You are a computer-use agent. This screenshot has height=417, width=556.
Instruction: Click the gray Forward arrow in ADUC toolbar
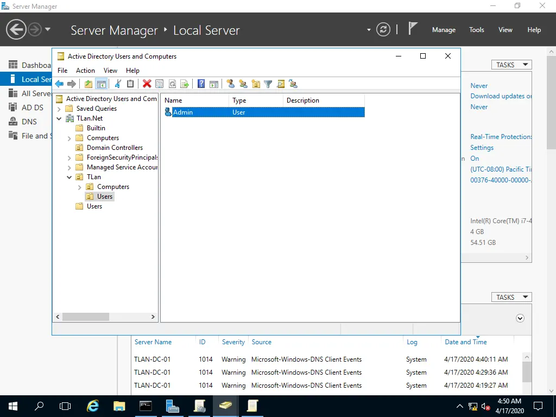click(x=72, y=84)
